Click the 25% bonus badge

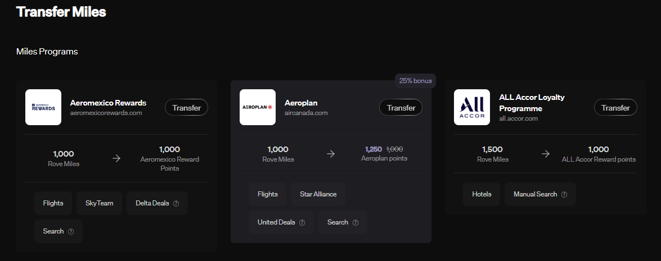415,81
